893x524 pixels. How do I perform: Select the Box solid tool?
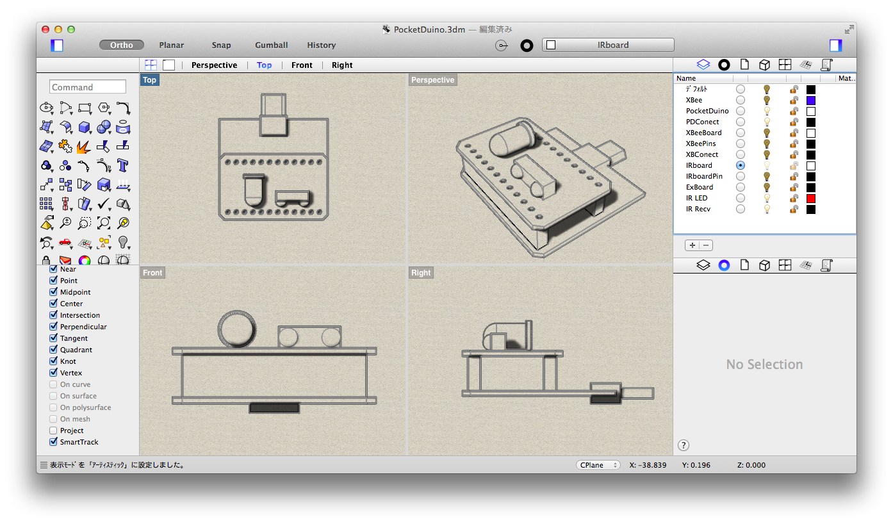[84, 127]
